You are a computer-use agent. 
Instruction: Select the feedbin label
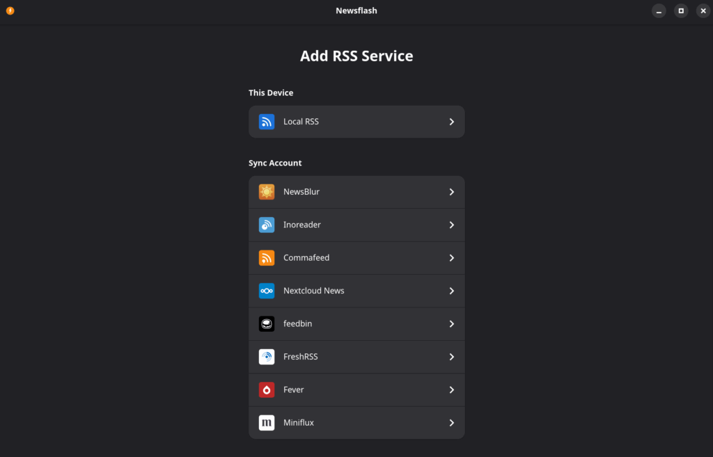(298, 324)
